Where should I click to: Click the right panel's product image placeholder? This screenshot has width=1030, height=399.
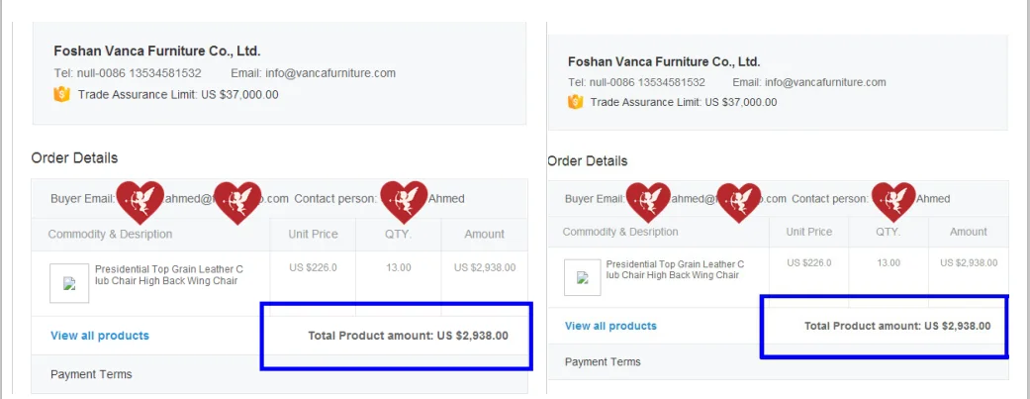582,278
